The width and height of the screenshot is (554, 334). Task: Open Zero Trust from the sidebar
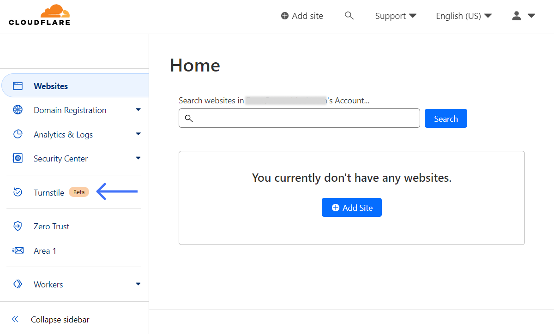tap(51, 226)
